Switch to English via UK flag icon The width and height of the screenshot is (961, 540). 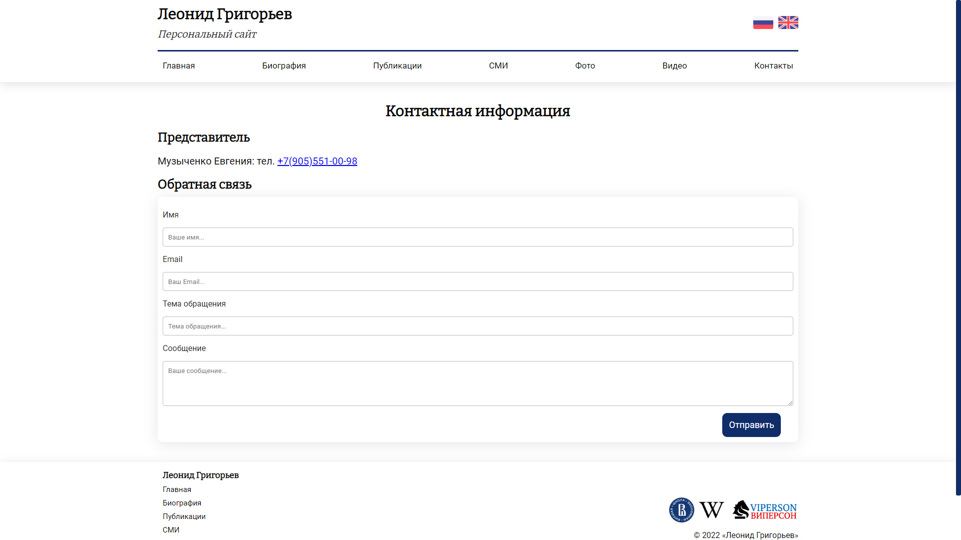788,22
